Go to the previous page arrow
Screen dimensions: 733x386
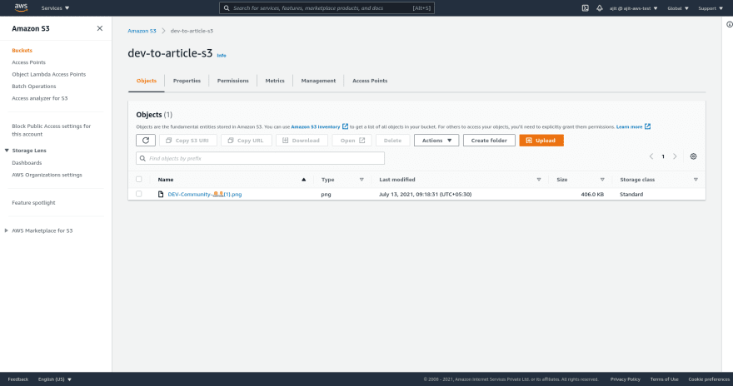pos(651,156)
